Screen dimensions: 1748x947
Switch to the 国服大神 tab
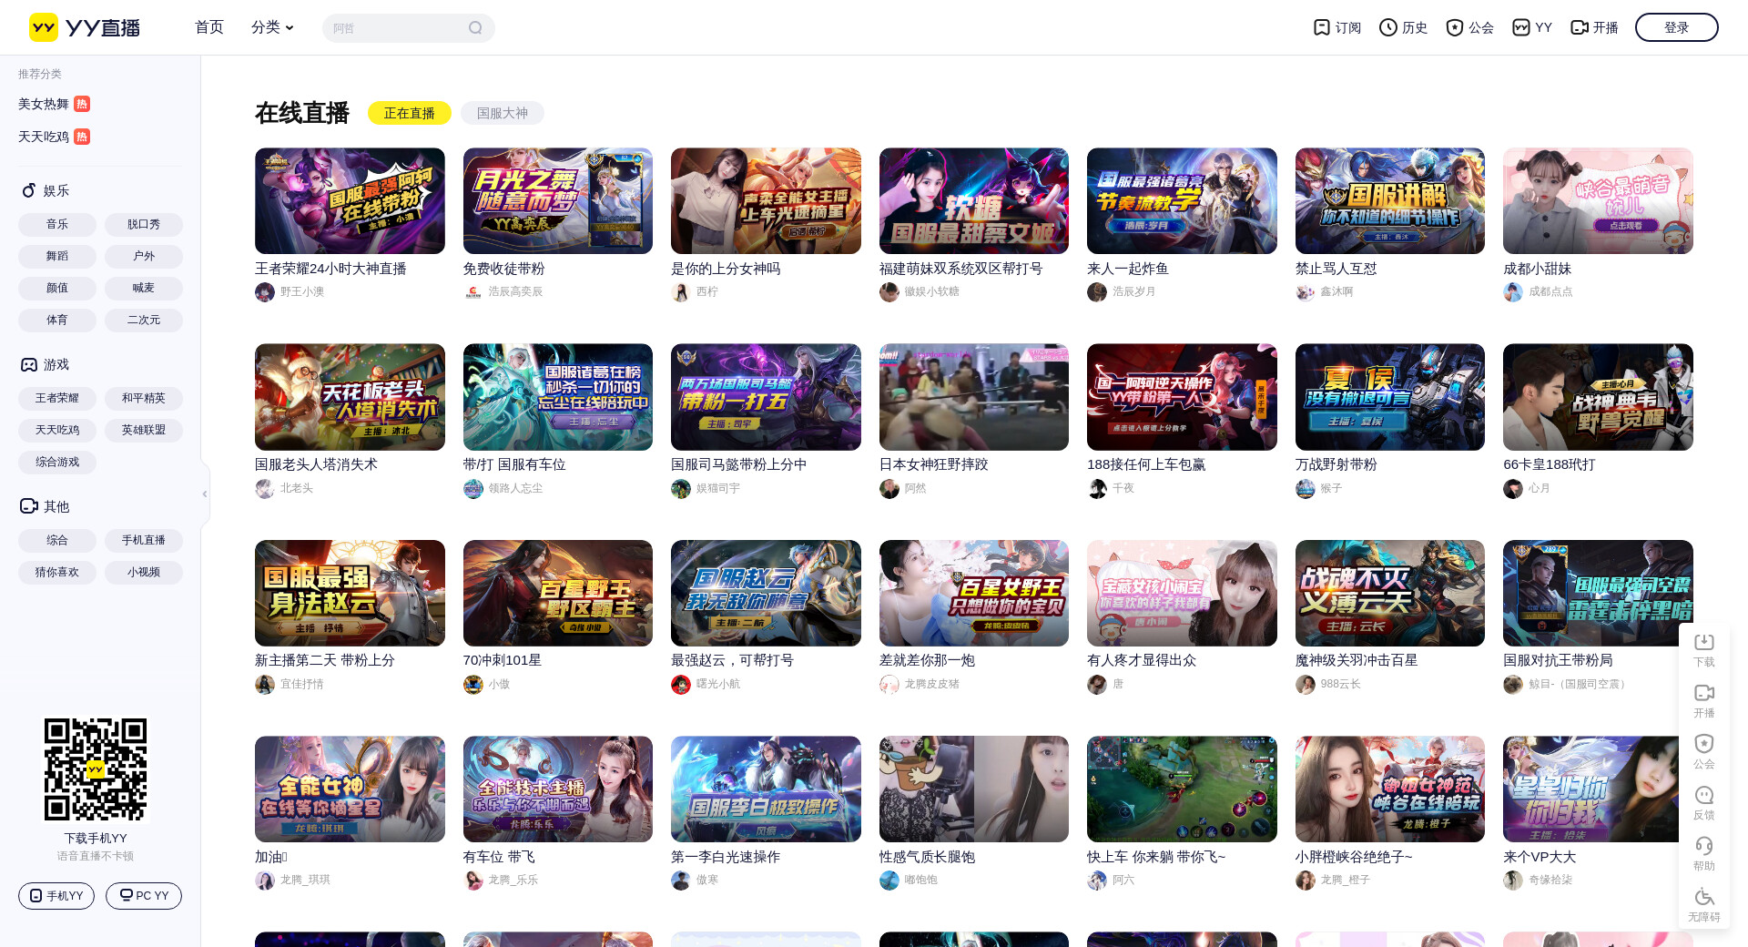503,113
